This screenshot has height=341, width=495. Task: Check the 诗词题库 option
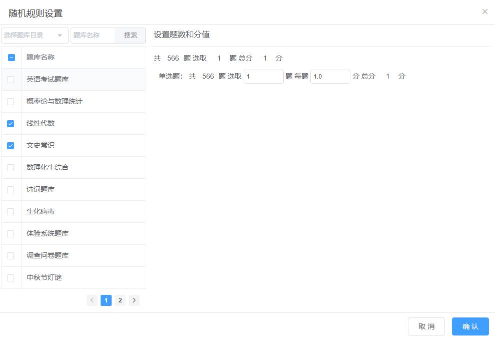(11, 189)
